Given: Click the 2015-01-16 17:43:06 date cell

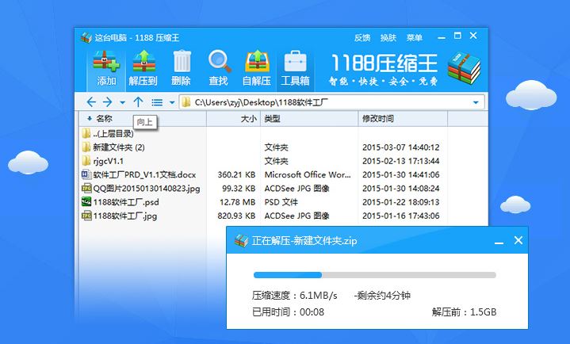Looking at the screenshot, I should click(x=400, y=216).
